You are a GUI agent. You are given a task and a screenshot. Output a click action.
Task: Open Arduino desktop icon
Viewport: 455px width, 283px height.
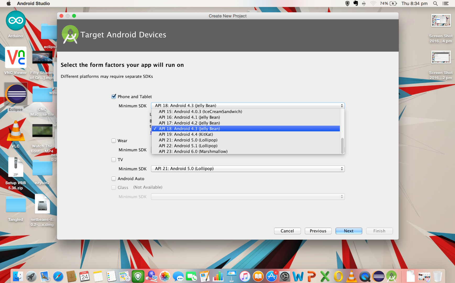click(16, 21)
